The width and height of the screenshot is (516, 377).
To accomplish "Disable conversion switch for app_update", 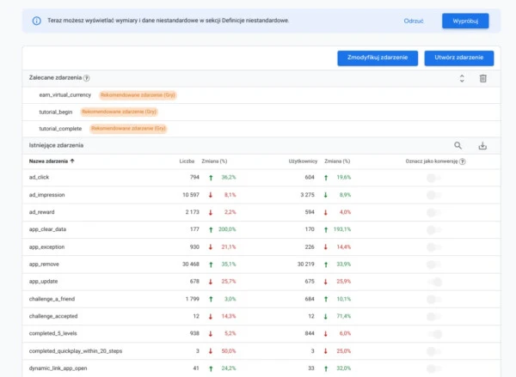I will pos(434,282).
